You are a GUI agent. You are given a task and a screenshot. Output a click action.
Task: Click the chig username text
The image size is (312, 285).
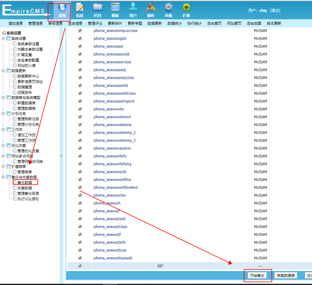pyautogui.click(x=263, y=10)
